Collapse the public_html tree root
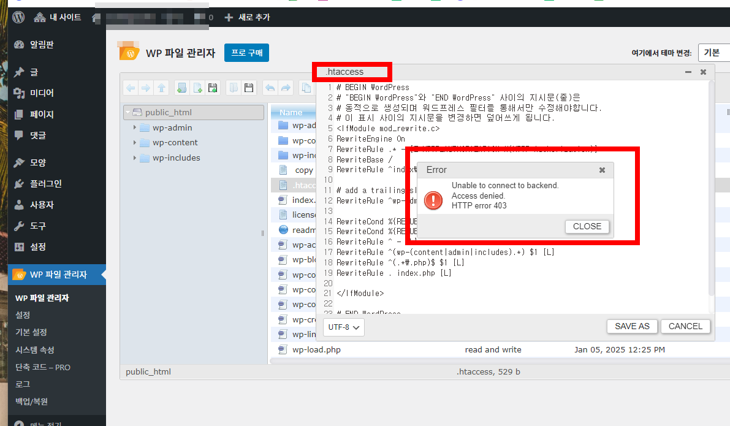Viewport: 730px width, 426px height. coord(127,112)
